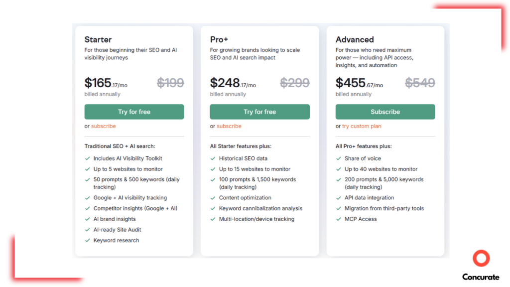510x287 pixels.
Task: Click the Subscribe button on Advanced plan
Action: (385, 112)
